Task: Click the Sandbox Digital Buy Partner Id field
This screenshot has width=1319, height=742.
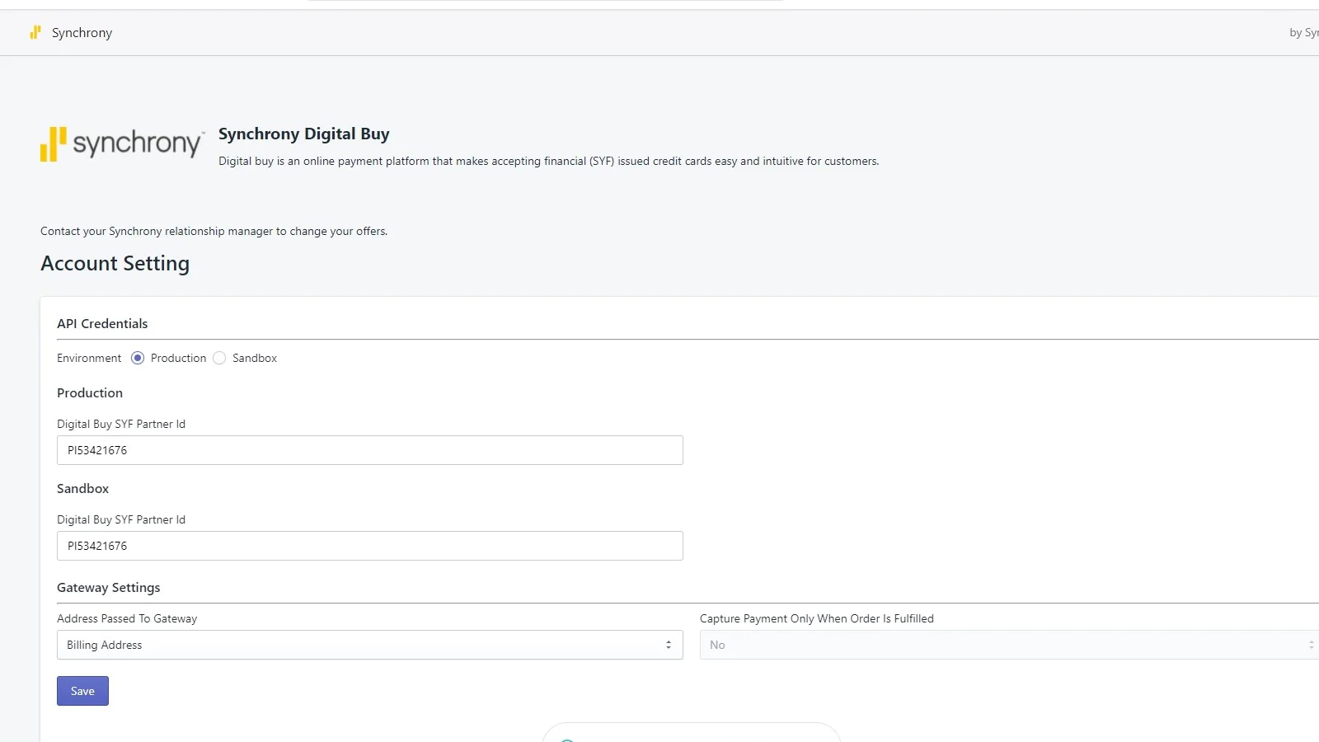Action: (x=369, y=546)
